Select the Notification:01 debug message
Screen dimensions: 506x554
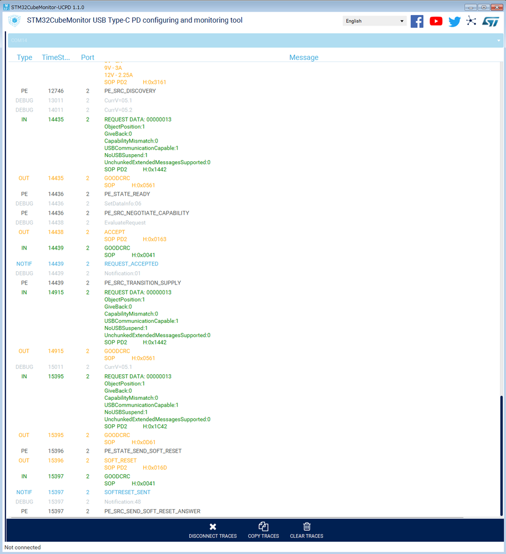tap(123, 273)
